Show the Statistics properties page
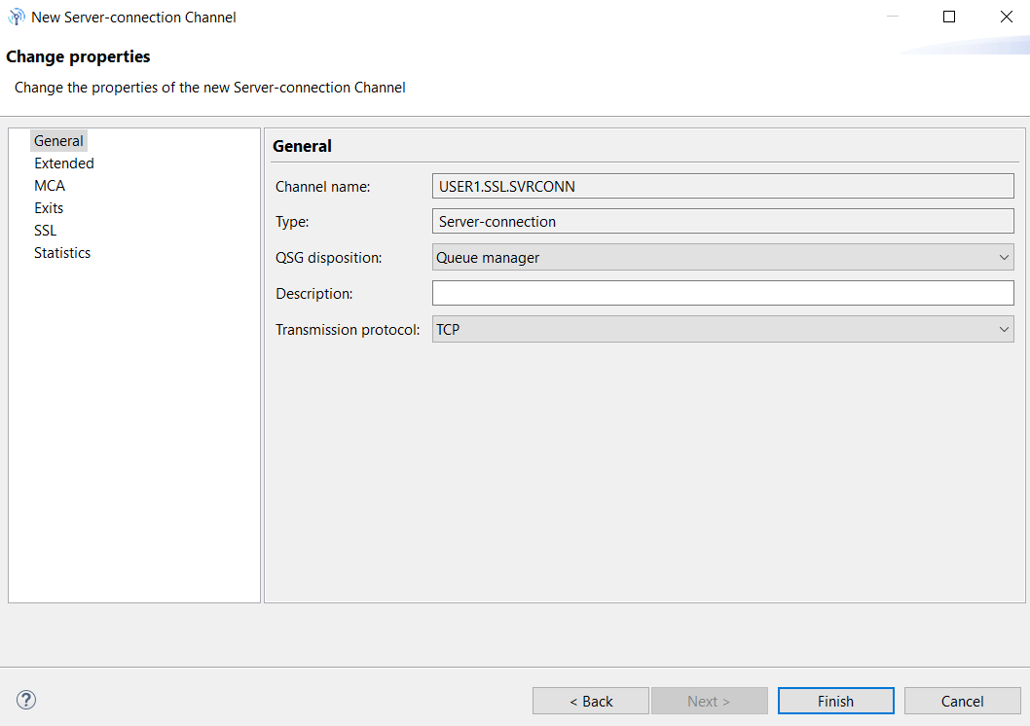The width and height of the screenshot is (1030, 726). pos(62,253)
